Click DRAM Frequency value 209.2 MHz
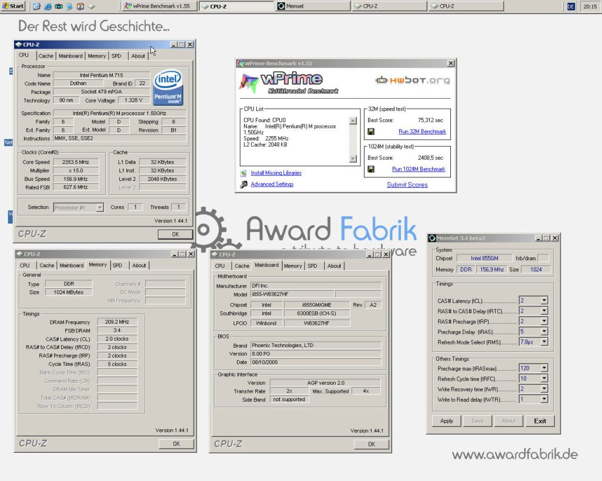 click(x=117, y=322)
